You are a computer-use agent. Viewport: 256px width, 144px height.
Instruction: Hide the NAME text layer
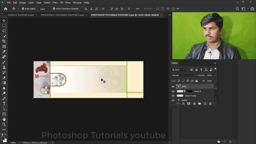click(x=173, y=100)
